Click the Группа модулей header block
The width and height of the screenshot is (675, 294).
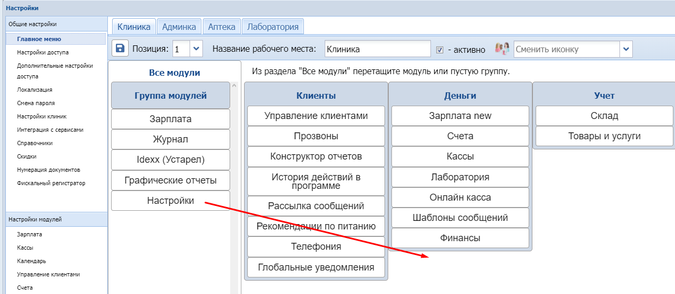170,96
